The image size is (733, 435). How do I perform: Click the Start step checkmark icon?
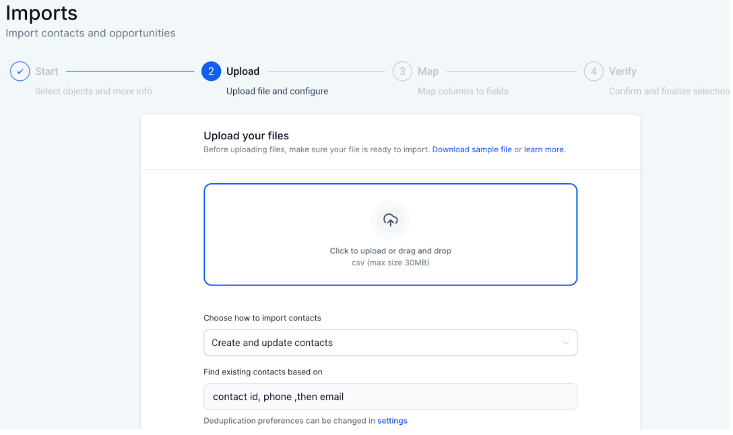pyautogui.click(x=20, y=71)
